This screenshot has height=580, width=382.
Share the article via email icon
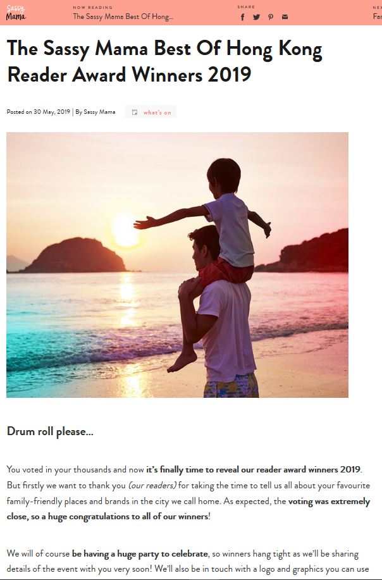pos(285,16)
